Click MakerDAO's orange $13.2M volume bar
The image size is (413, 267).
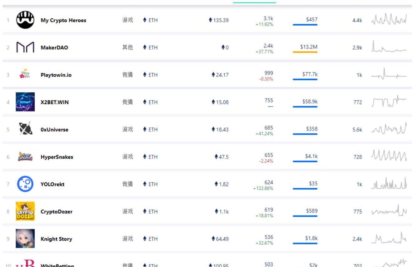point(305,52)
